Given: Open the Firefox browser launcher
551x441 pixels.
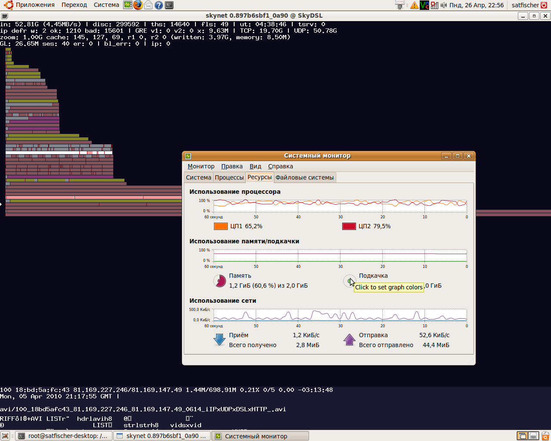Looking at the screenshot, I should 138,5.
